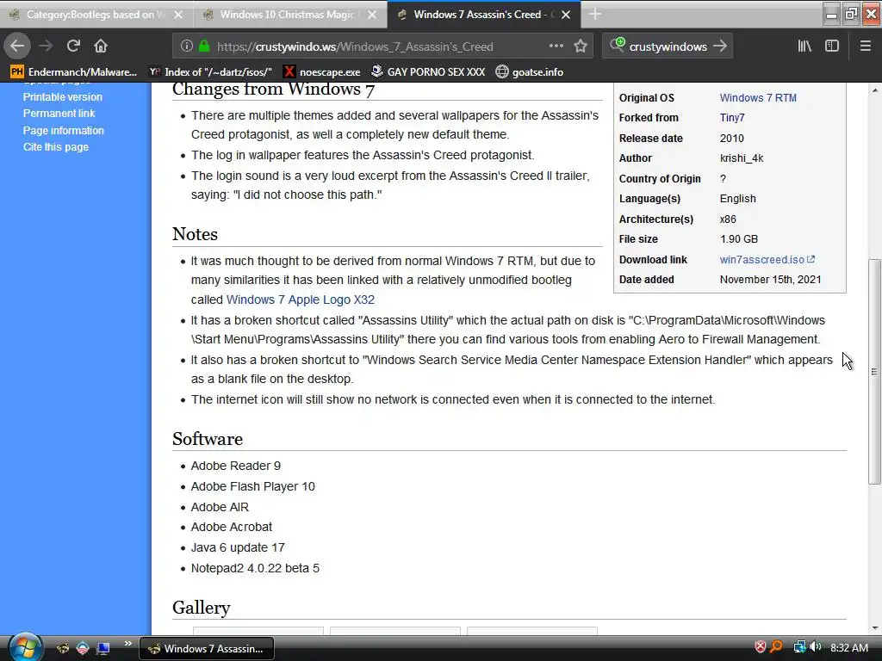Go back to the previous page
Viewport: 882px width, 661px height.
(17, 46)
